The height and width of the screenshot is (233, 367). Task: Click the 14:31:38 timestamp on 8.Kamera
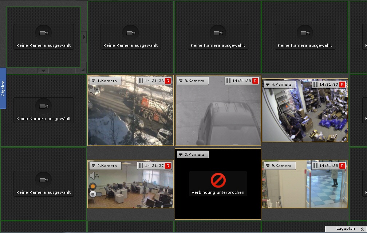click(241, 81)
